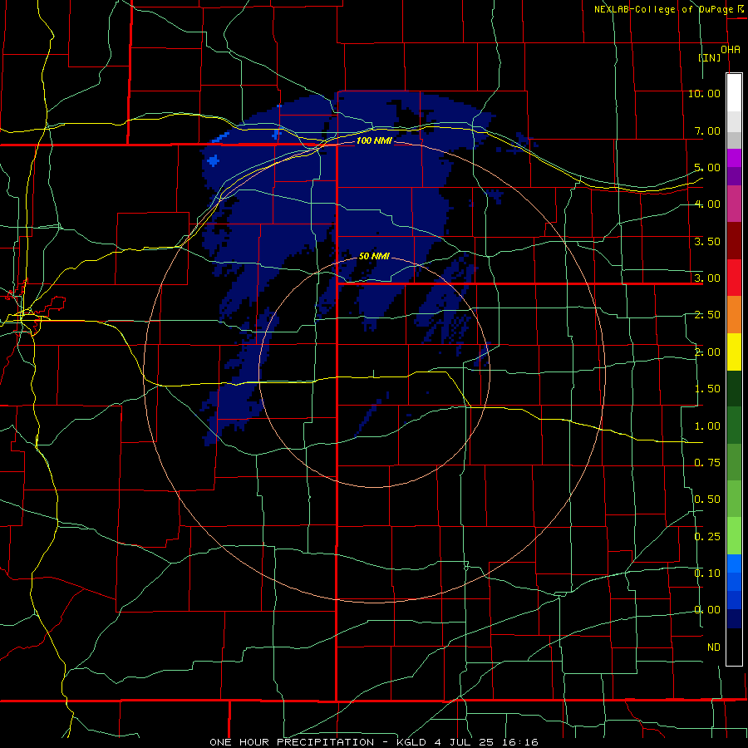The width and height of the screenshot is (748, 748).
Task: Select the 1.50 legend value
Action: point(707,389)
